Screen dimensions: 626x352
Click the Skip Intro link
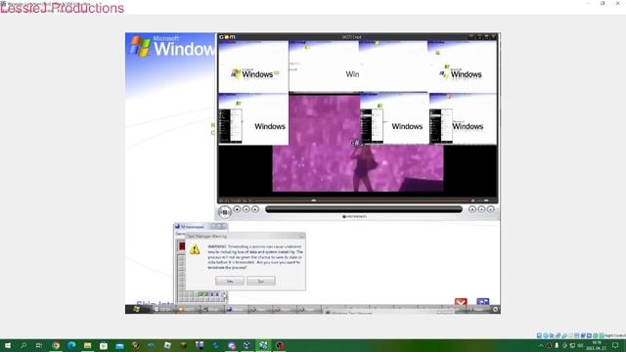click(x=155, y=303)
